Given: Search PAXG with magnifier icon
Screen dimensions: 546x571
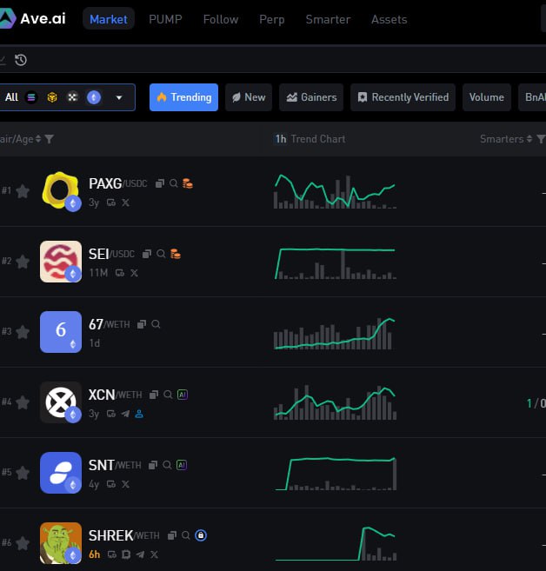Looking at the screenshot, I should click(x=174, y=183).
